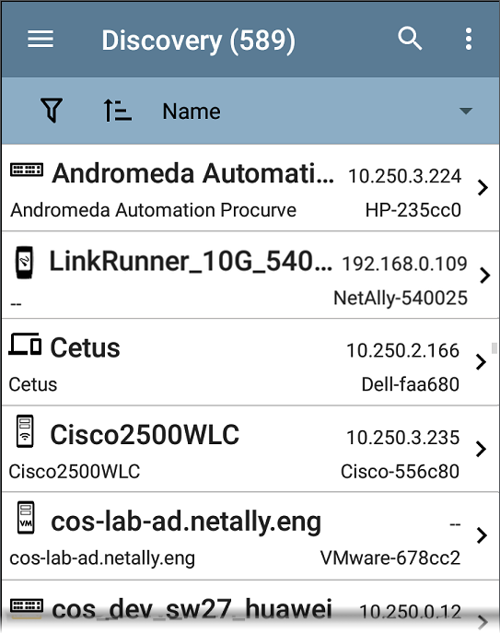Image resolution: width=500 pixels, height=634 pixels.
Task: Open cos_dev_sw27_huawei details chevron
Action: 483,622
